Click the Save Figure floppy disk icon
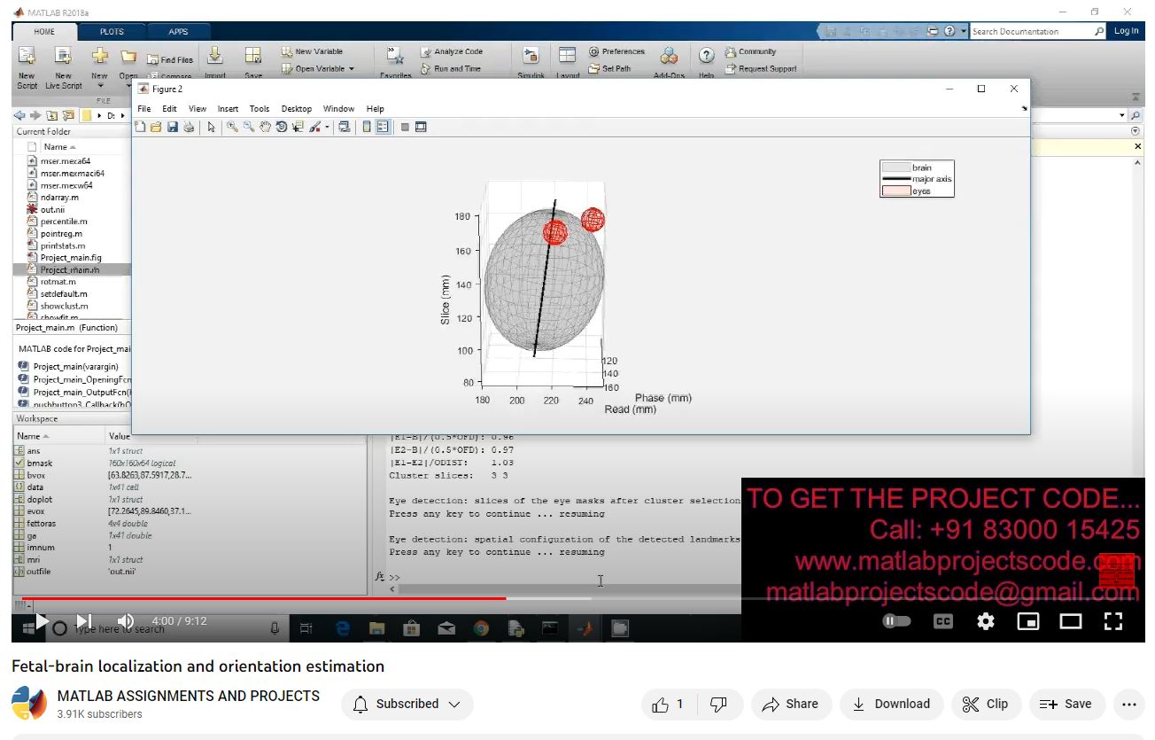This screenshot has width=1155, height=740. click(x=173, y=128)
